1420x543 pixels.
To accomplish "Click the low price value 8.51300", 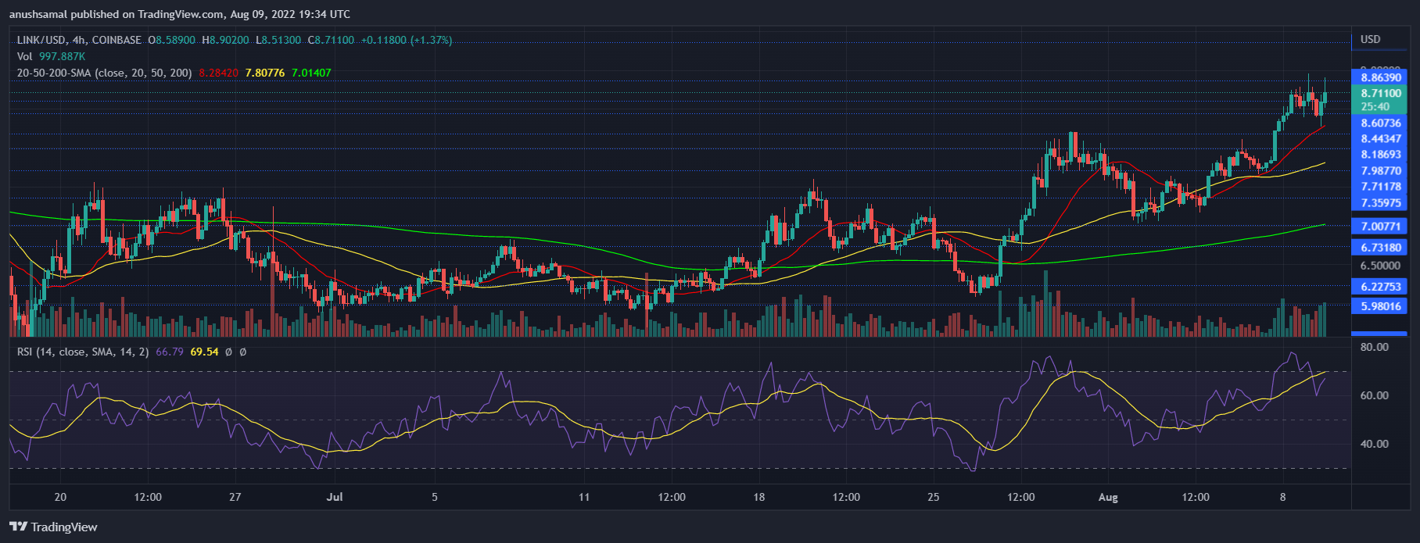I will (281, 40).
